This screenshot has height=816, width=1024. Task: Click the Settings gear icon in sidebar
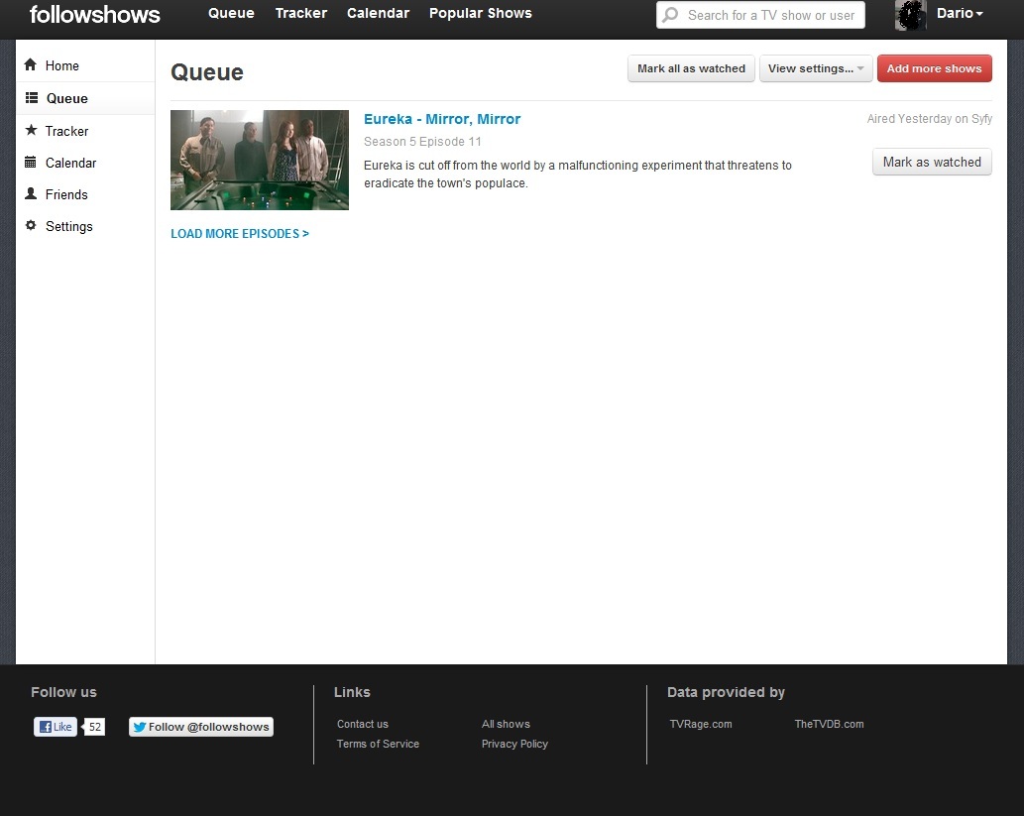pos(31,225)
